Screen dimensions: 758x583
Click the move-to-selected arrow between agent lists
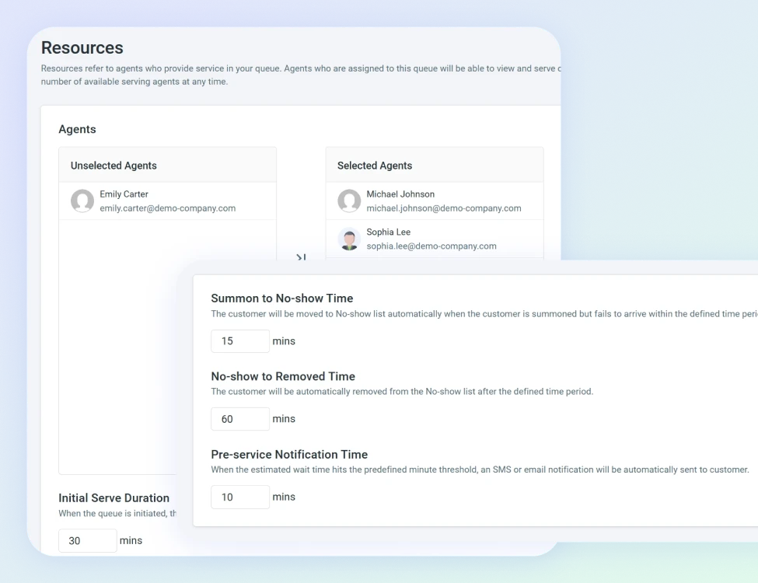(x=301, y=257)
